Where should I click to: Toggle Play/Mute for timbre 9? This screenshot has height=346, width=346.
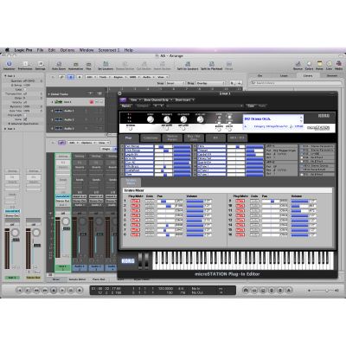(x=240, y=201)
